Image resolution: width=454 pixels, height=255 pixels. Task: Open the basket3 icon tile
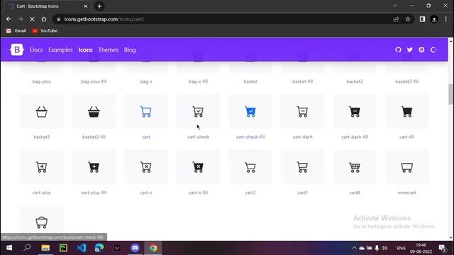(42, 111)
